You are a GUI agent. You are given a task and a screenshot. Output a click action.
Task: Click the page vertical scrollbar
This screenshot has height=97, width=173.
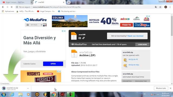tap(172, 26)
